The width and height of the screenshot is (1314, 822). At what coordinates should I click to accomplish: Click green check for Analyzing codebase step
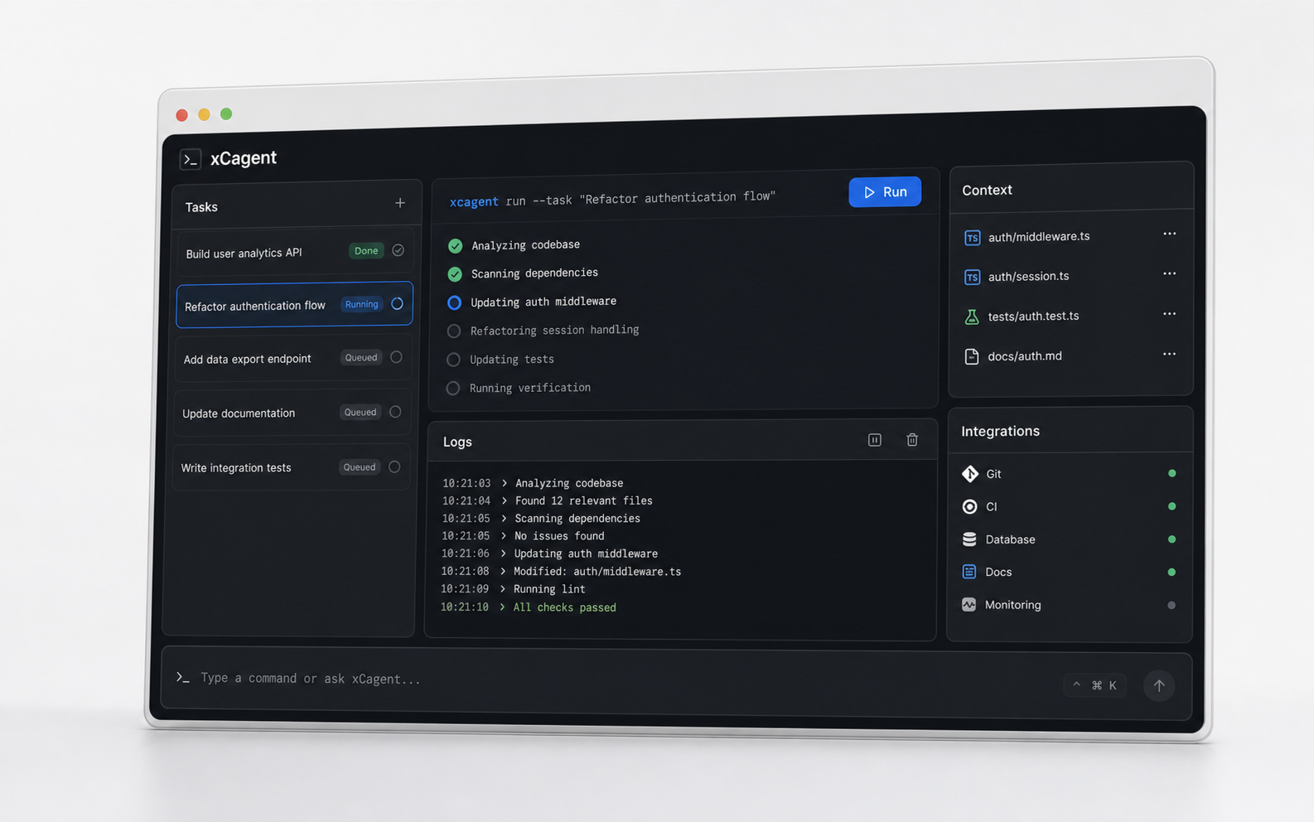tap(455, 246)
